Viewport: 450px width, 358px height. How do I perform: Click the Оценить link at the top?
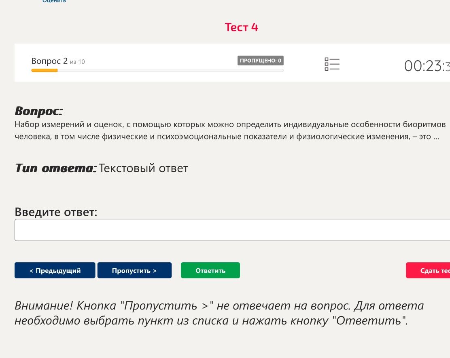click(54, 1)
